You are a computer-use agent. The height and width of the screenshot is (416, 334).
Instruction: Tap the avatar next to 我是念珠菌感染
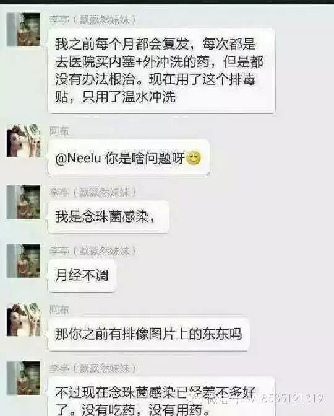pos(24,202)
